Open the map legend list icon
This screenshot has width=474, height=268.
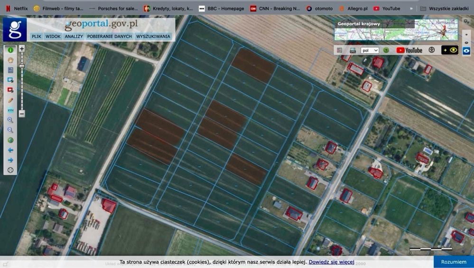pos(340,50)
